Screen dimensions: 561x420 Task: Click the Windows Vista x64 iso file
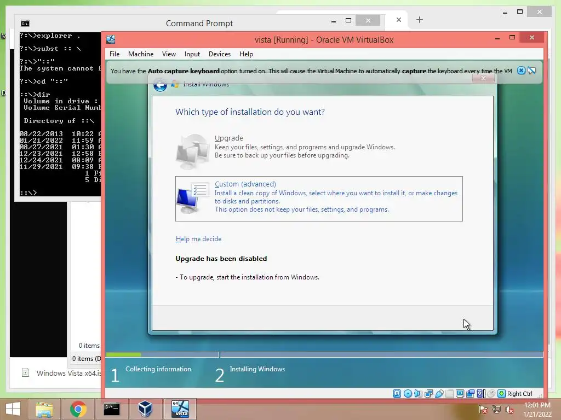62,373
